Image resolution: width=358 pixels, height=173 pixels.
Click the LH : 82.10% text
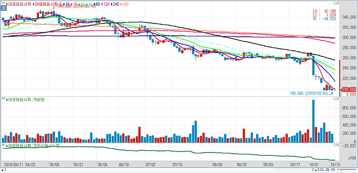(x=325, y=11)
